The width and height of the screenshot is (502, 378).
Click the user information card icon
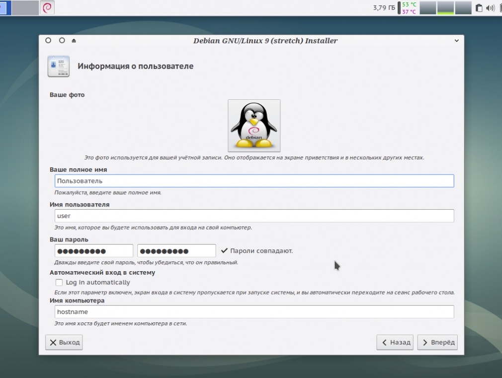[x=59, y=66]
